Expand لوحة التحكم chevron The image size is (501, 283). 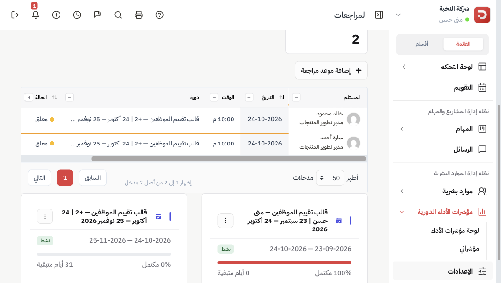(404, 67)
